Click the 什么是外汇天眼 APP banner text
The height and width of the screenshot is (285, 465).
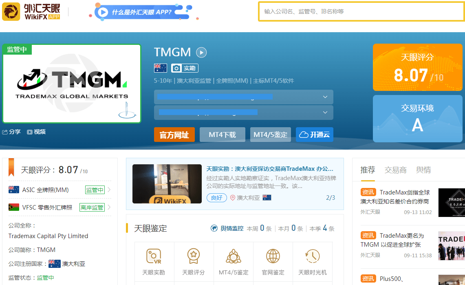(x=142, y=12)
